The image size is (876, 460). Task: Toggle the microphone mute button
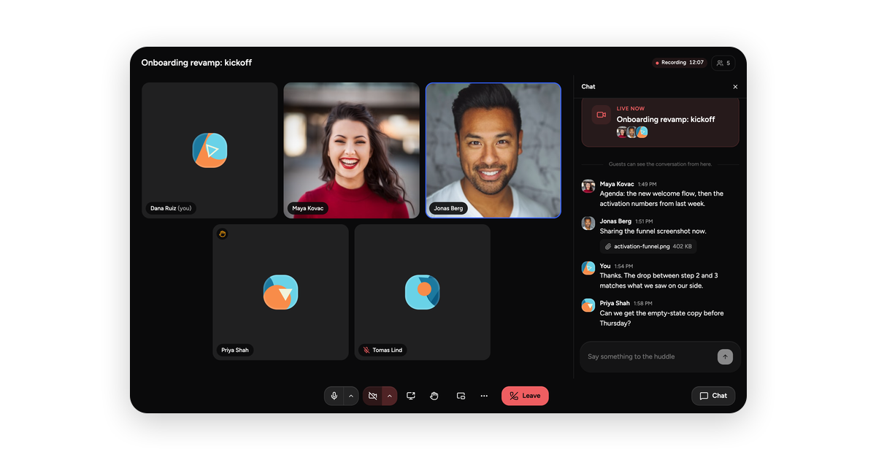pos(334,396)
